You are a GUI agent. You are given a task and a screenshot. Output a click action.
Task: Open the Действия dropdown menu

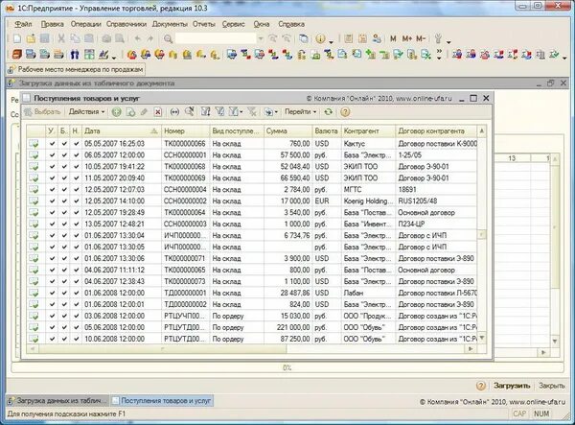coord(86,111)
